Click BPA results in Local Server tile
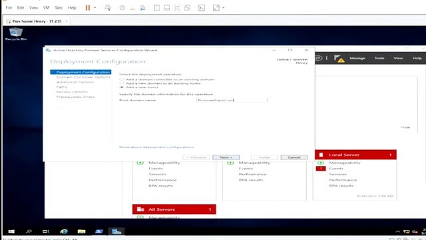The height and width of the screenshot is (240, 426). (341, 186)
